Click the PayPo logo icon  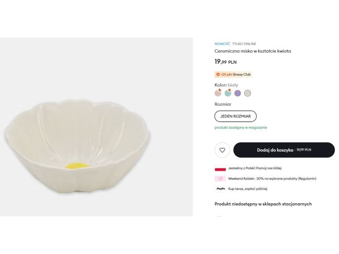click(220, 189)
